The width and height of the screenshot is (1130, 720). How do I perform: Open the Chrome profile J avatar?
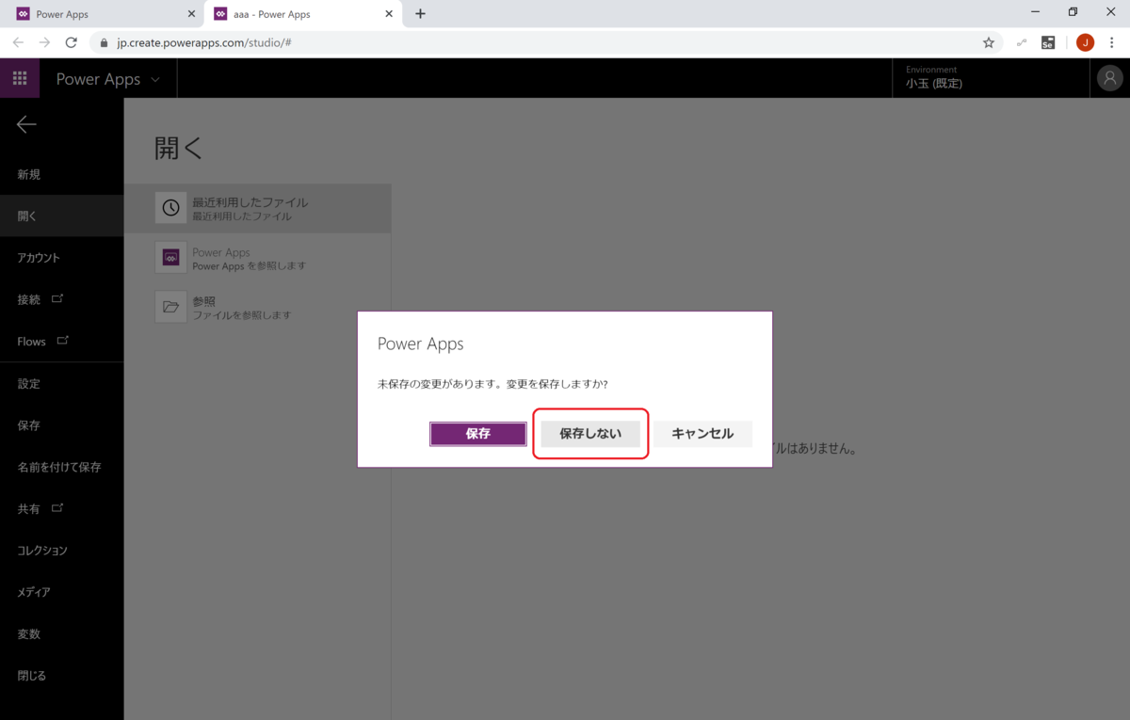(x=1085, y=42)
